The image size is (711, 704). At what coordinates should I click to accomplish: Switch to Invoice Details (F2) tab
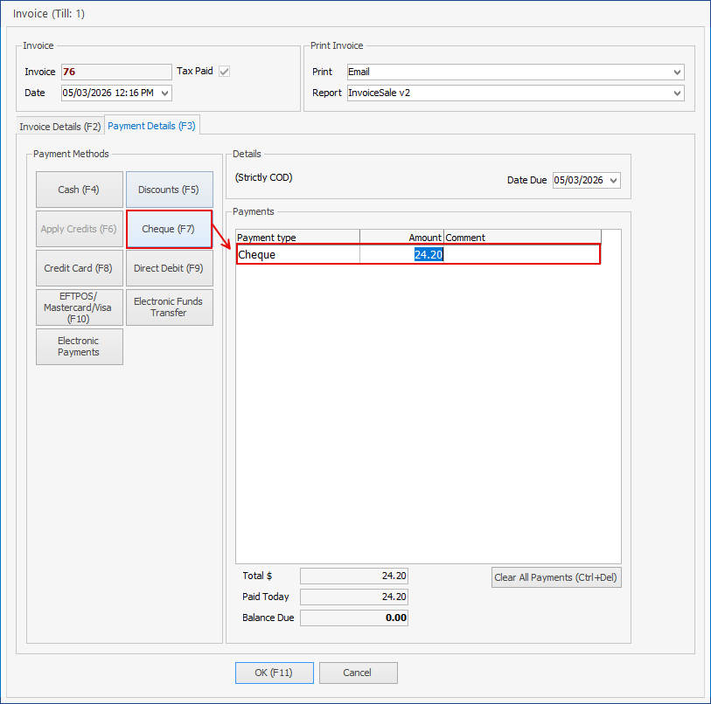59,127
